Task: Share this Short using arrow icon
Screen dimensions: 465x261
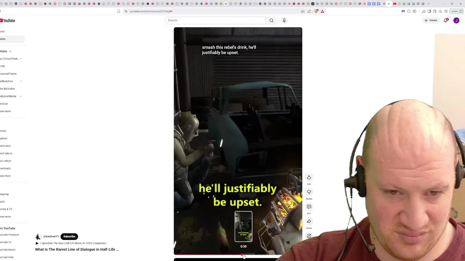Action: point(309,221)
